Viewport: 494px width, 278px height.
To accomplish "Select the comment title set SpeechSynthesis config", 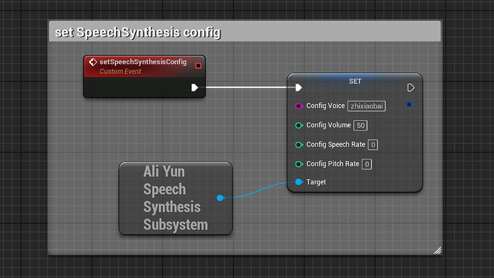I will coord(138,32).
